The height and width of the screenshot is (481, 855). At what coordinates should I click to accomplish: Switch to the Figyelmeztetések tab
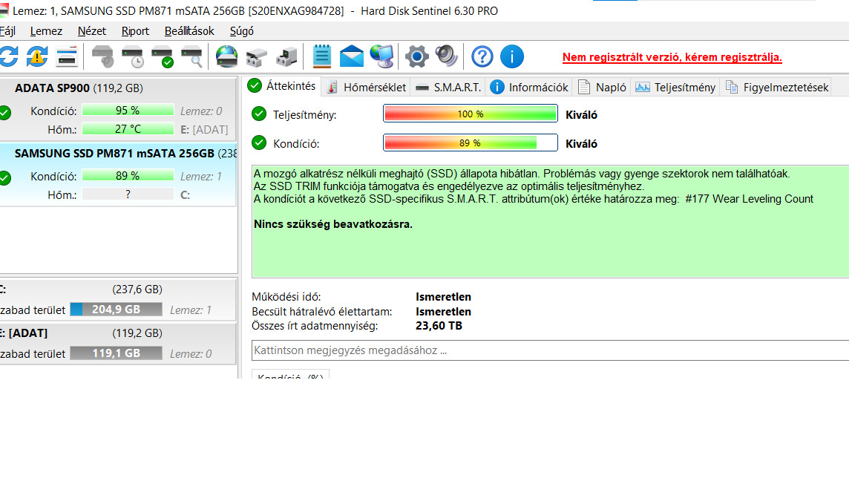pyautogui.click(x=777, y=88)
